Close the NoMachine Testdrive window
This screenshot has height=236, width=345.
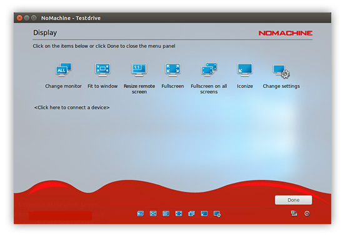coord(19,18)
